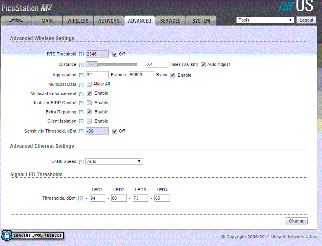Viewport: 322px width, 246px height.
Task: Toggle Multicast Enhancement Enable checkbox
Action: click(89, 93)
